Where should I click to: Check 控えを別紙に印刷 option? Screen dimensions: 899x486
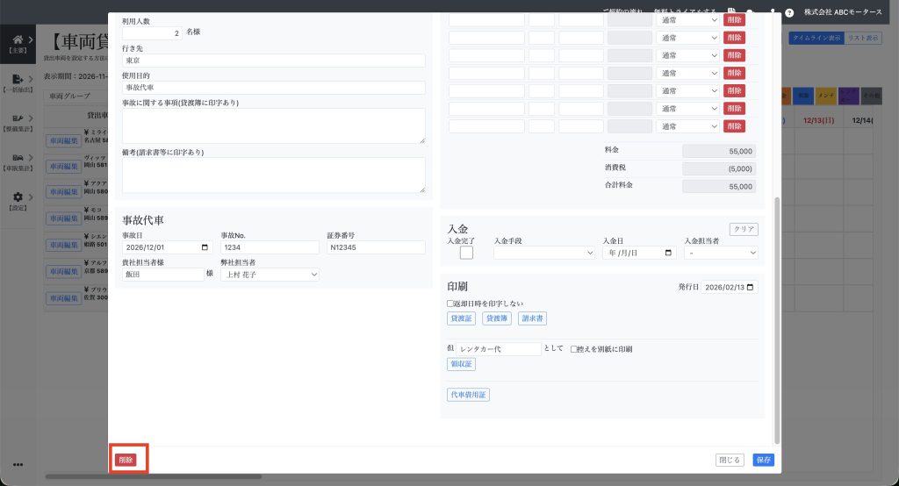click(573, 349)
